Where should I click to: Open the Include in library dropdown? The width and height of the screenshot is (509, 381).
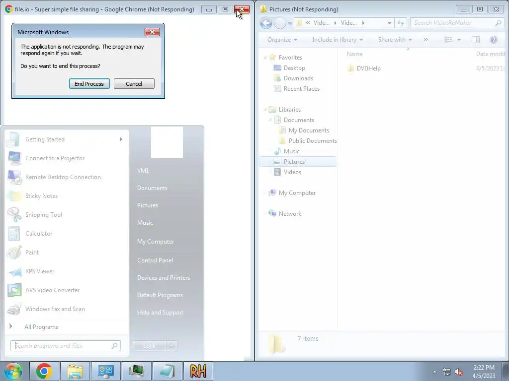[338, 40]
